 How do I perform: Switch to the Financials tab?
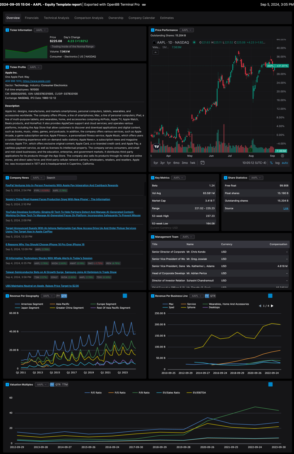tap(32, 18)
